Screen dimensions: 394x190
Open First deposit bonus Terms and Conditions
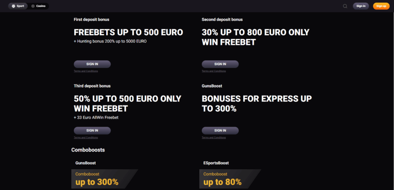click(86, 71)
